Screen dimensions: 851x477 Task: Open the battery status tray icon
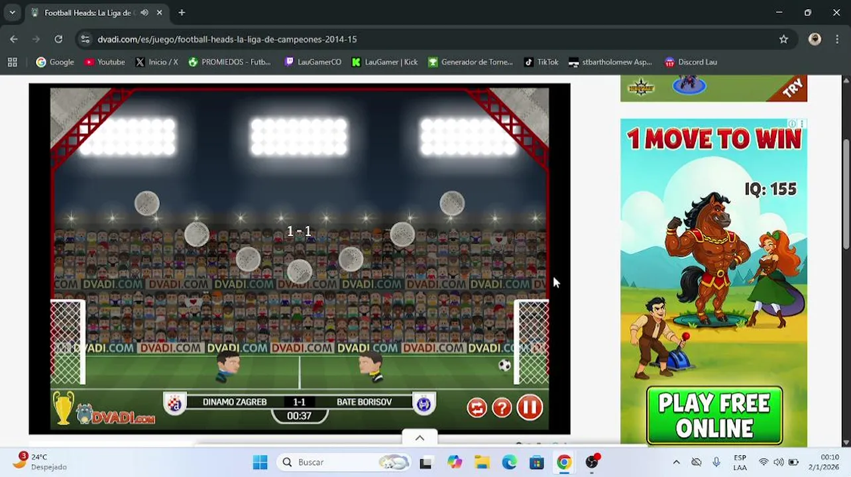click(x=794, y=462)
